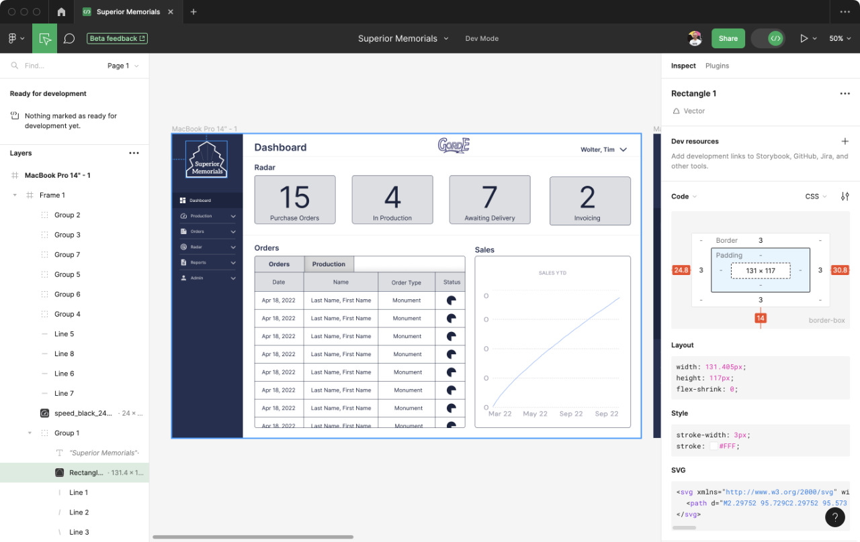Open presentation options dropdown arrow

point(815,39)
